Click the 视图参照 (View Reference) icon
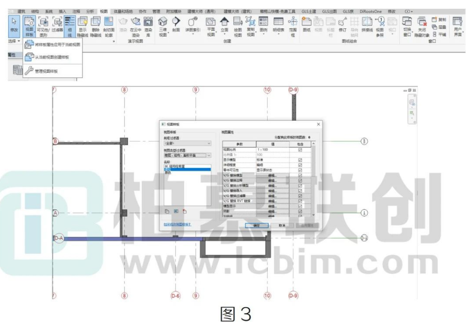 (380, 21)
